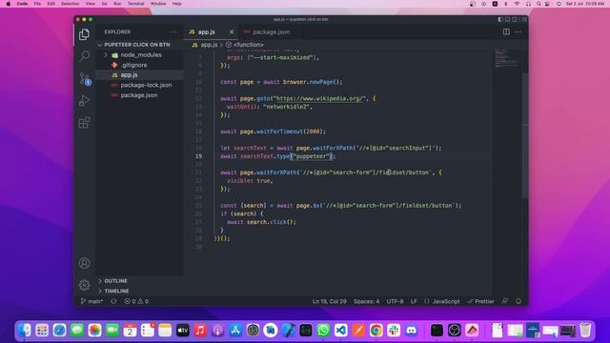Open the Selection menu
This screenshot has height=343, width=610.
70,4
